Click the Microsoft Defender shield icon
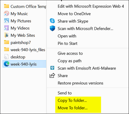Viewport: 129px width, 114px height. click(x=52, y=28)
